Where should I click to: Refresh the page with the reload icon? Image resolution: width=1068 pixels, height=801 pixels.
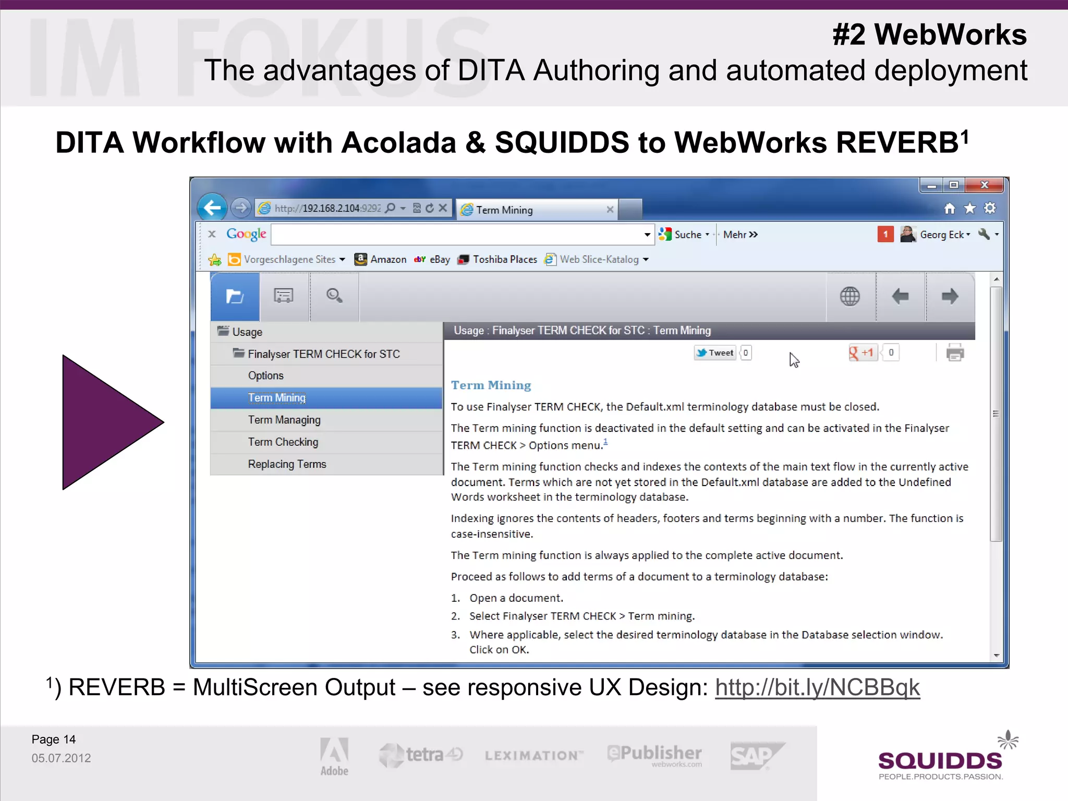point(430,208)
